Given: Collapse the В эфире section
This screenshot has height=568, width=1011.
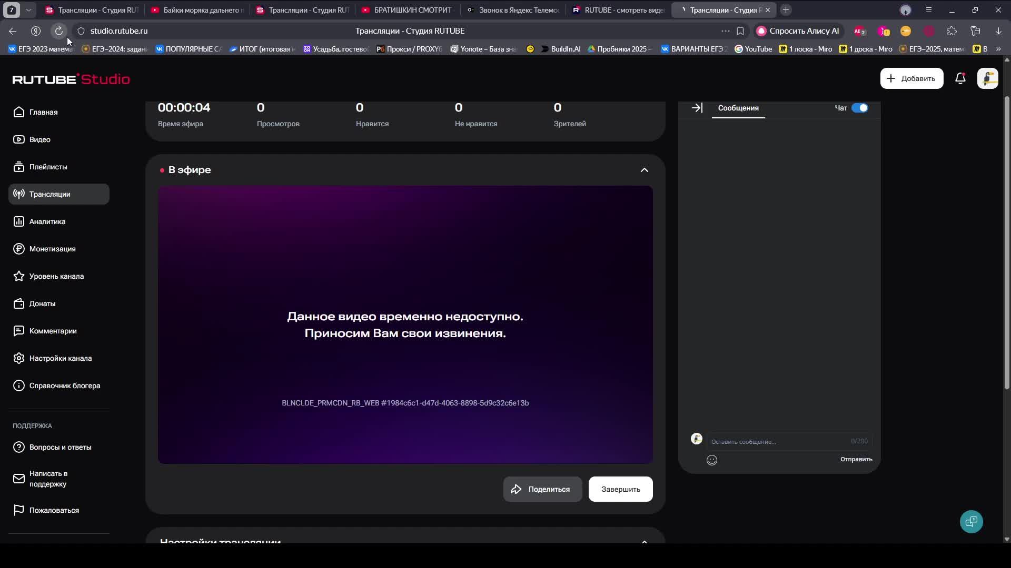Looking at the screenshot, I should click(644, 170).
